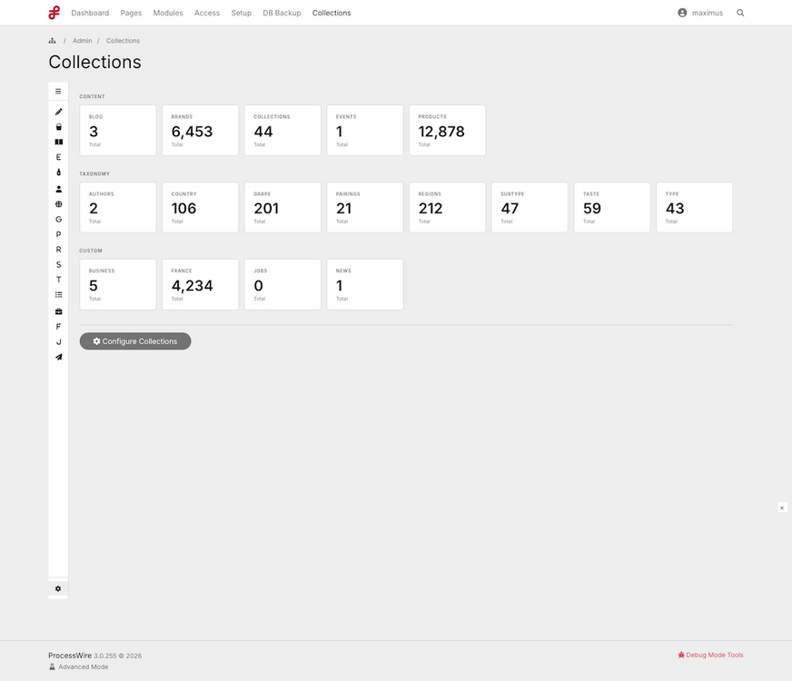
Task: Click the ProcessWire logo icon
Action: (54, 13)
